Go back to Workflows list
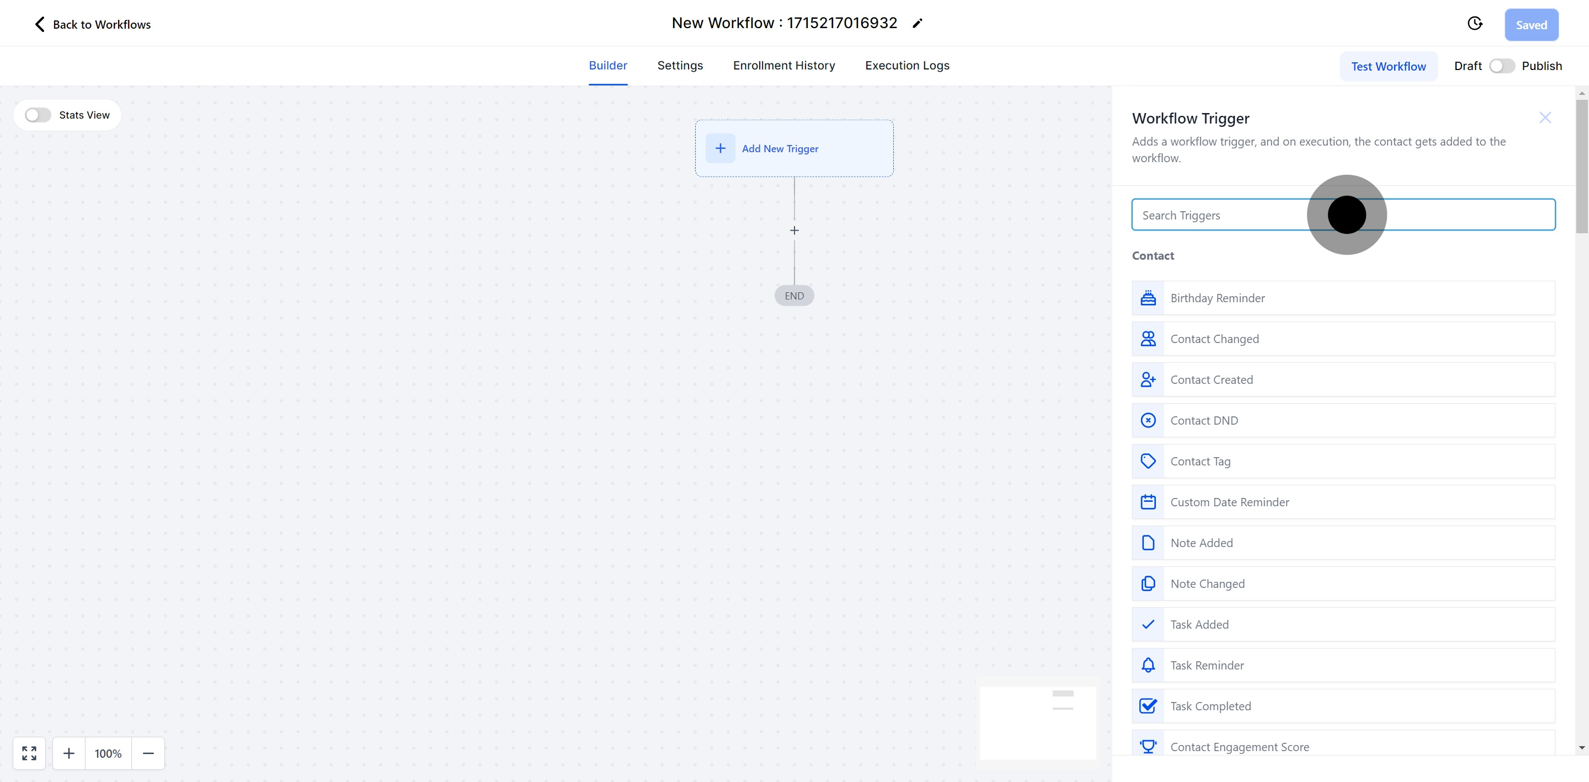This screenshot has height=782, width=1589. click(93, 25)
